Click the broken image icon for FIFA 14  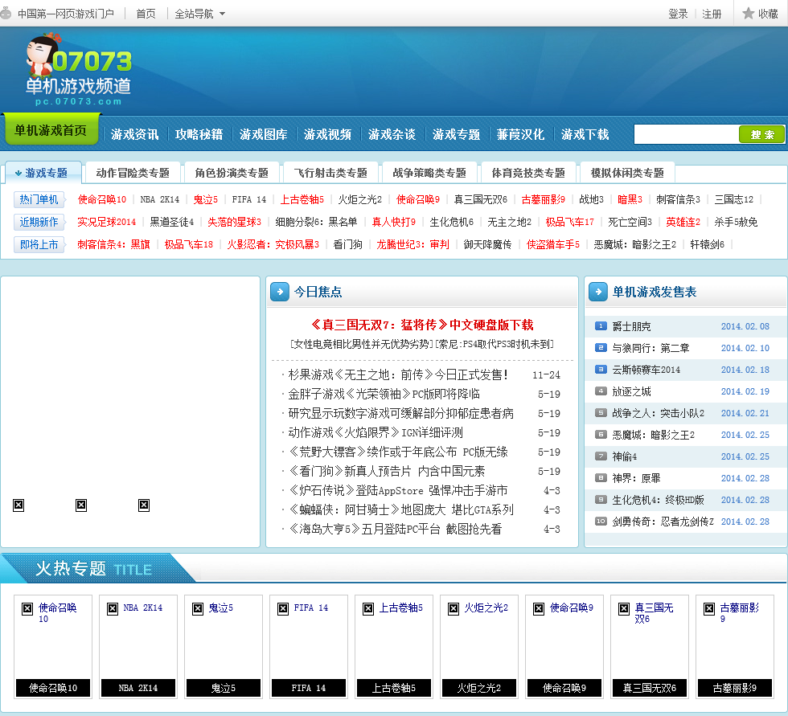pos(283,608)
